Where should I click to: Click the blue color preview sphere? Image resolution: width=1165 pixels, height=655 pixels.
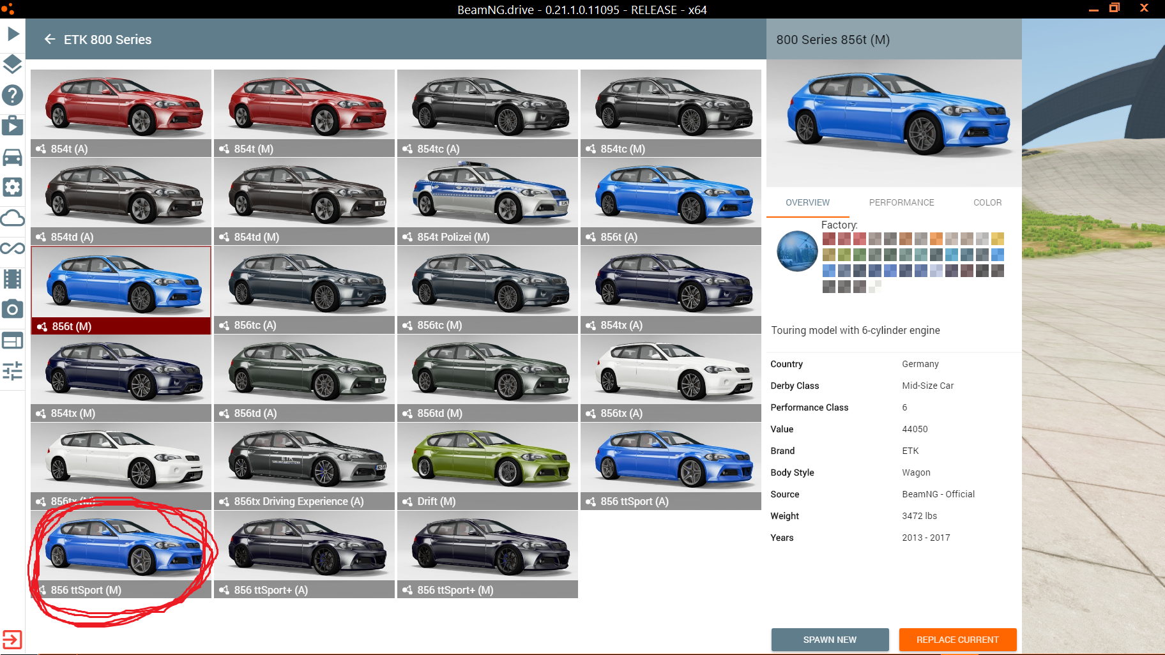point(797,251)
